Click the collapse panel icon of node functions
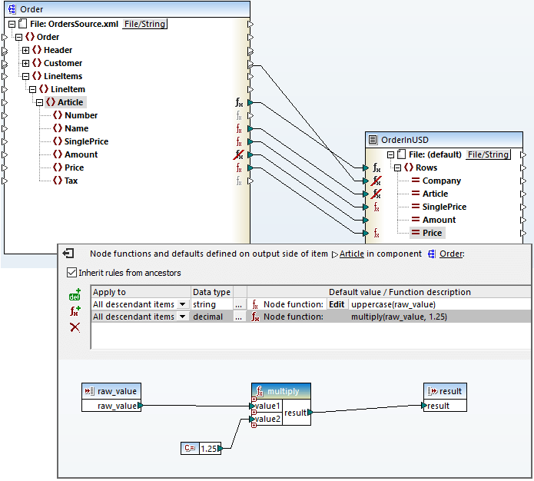Screen dimensions: 534x481 68,253
